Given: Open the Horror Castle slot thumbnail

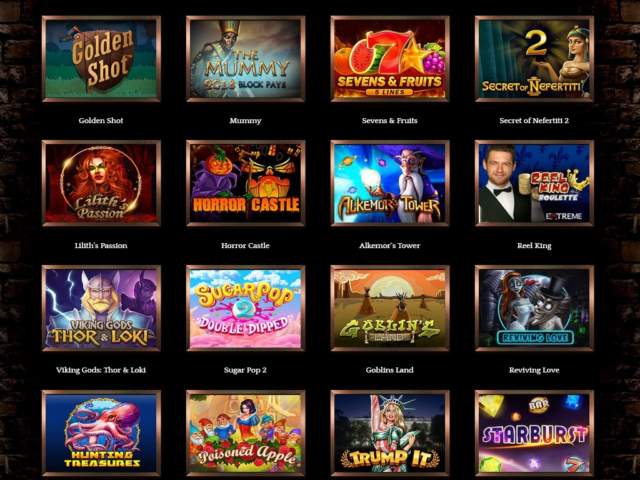Looking at the screenshot, I should 245,183.
